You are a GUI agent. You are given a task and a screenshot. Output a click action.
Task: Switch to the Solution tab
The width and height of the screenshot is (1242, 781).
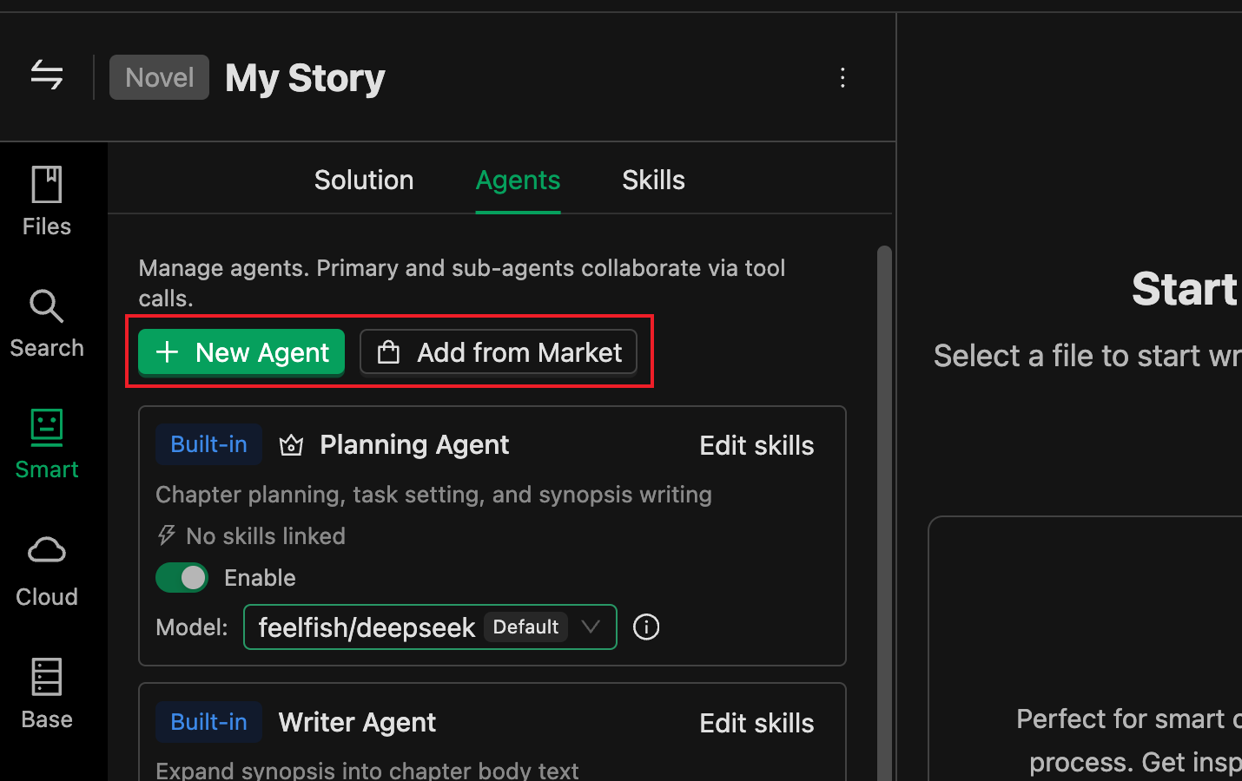coord(364,180)
